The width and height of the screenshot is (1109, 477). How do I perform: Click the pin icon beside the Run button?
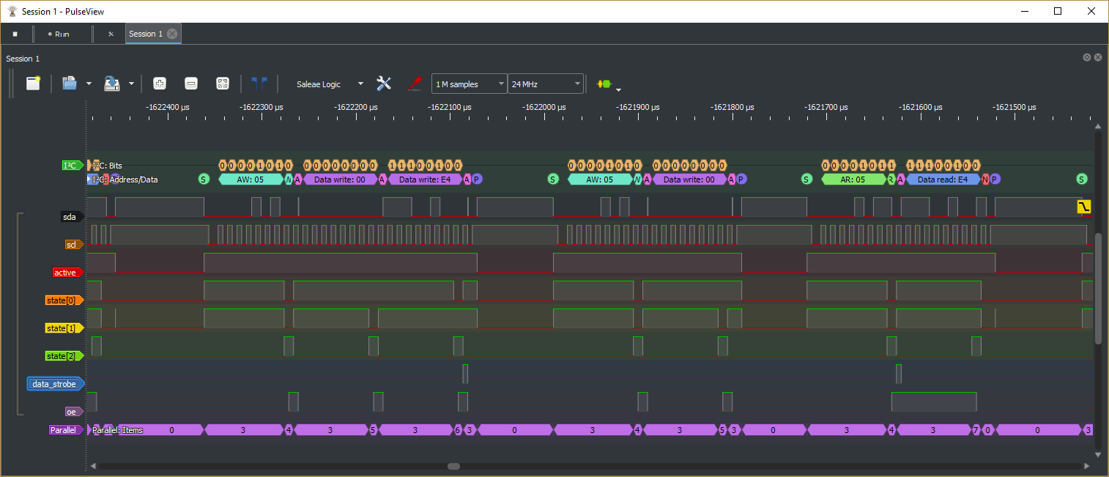tap(111, 34)
